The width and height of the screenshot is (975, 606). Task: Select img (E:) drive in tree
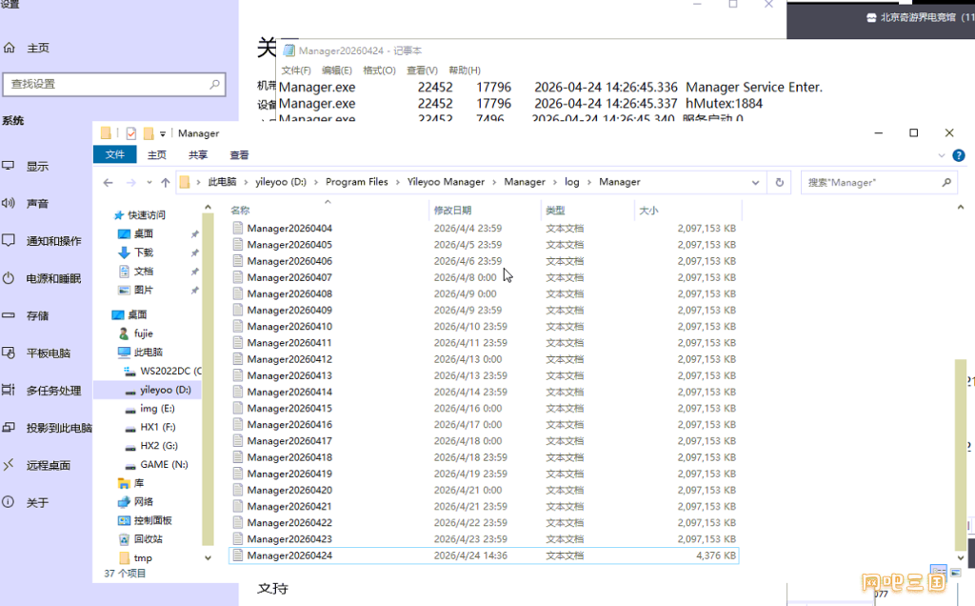coord(157,409)
